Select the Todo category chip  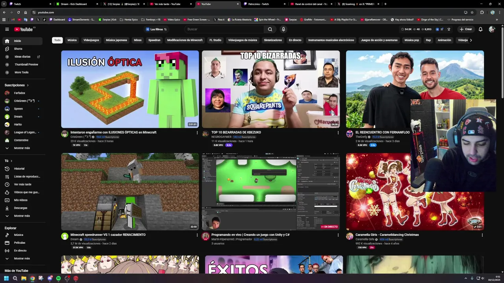57,40
